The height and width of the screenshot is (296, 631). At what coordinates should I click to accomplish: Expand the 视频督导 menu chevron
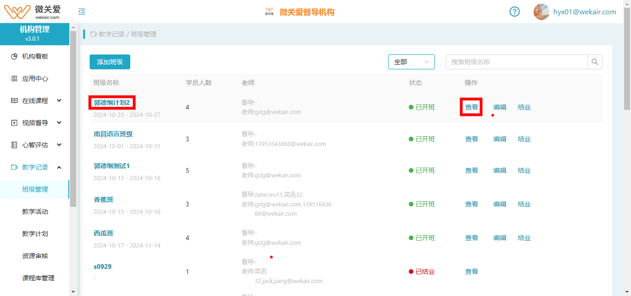(x=59, y=123)
